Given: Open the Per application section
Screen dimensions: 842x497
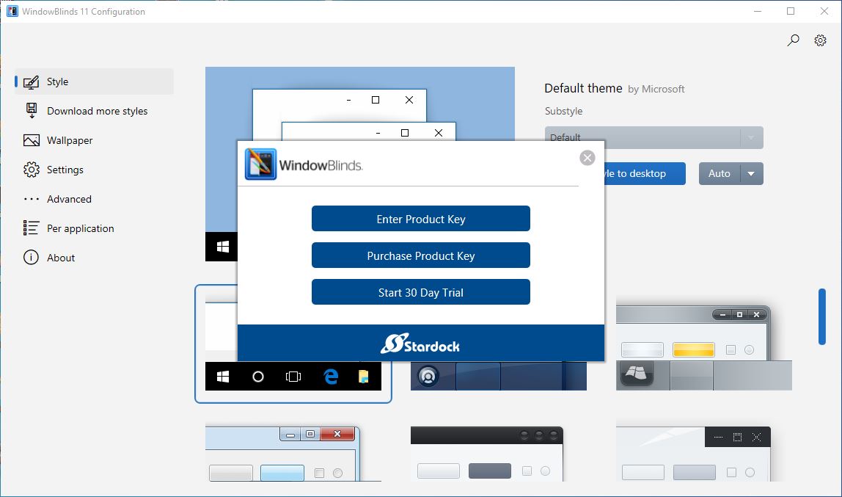Looking at the screenshot, I should (94, 228).
